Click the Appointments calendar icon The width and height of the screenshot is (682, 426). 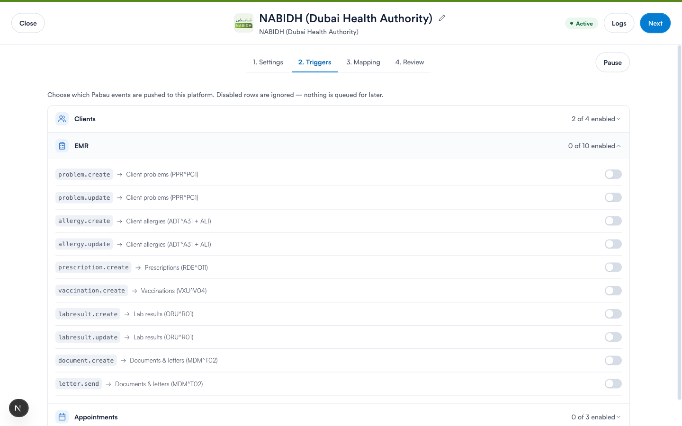coord(62,417)
